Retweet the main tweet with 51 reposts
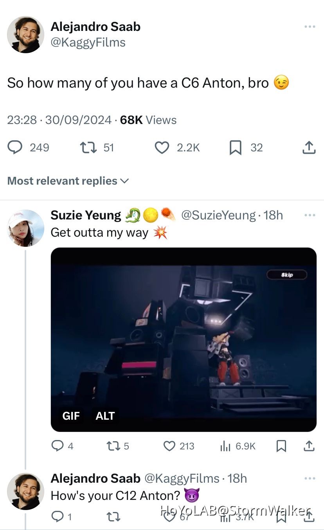Screen dimensions: 324x530 85,147
